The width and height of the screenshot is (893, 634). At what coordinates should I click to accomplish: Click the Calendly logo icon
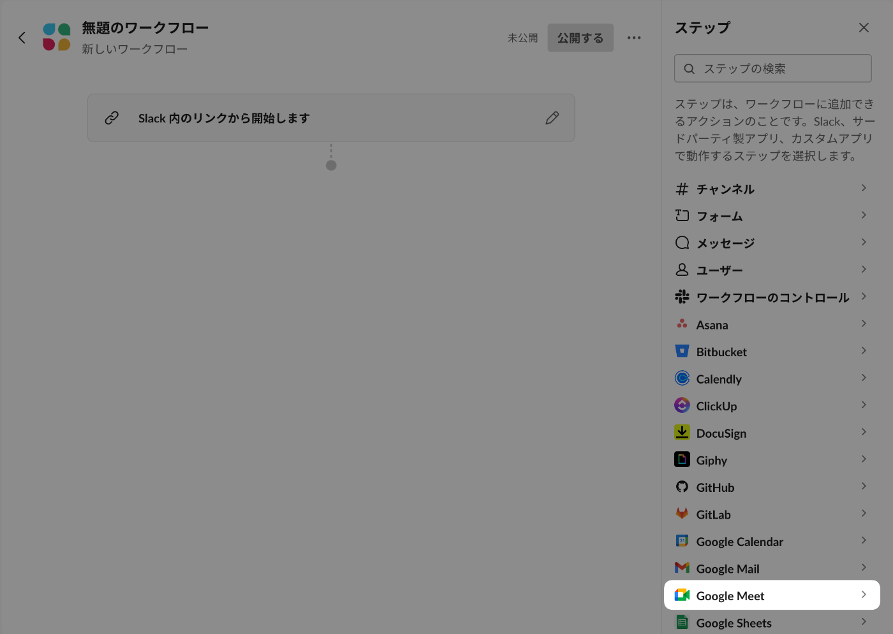pos(682,378)
